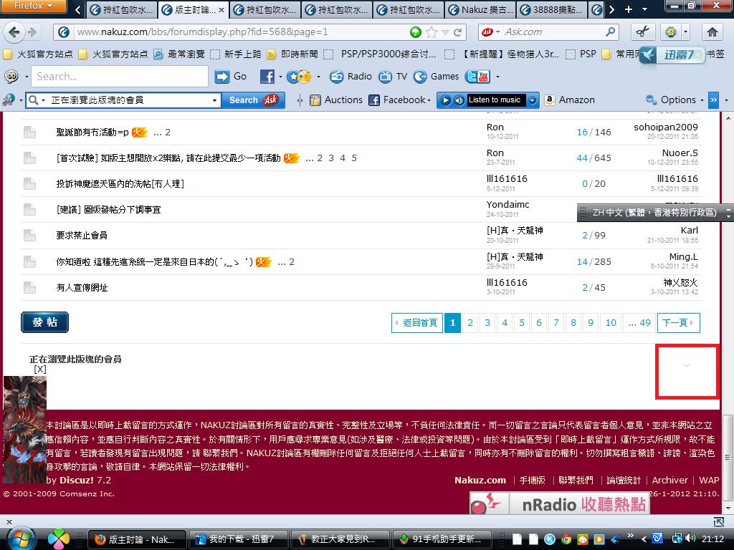The height and width of the screenshot is (550, 734).
Task: Open the Listen to music dropdown arrow
Action: (x=533, y=100)
